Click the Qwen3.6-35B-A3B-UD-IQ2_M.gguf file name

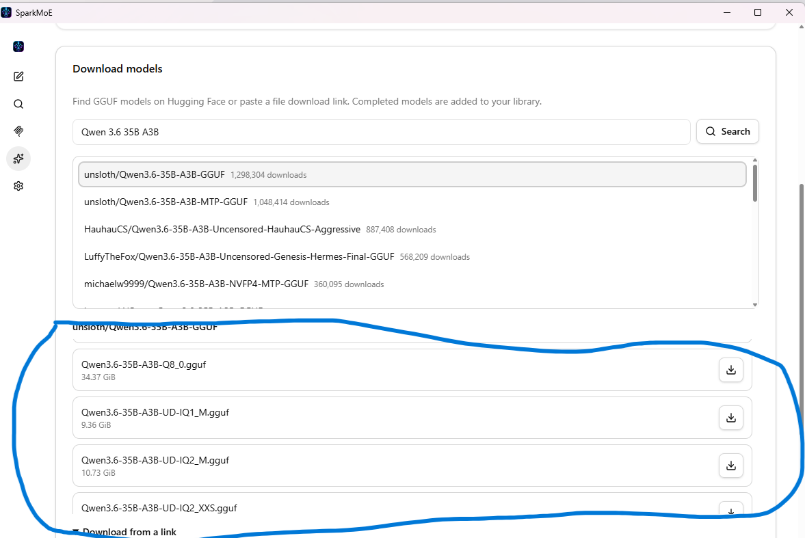155,460
